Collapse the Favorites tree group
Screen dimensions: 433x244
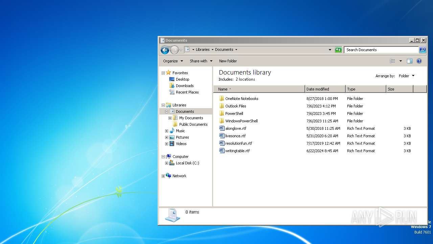click(x=163, y=73)
